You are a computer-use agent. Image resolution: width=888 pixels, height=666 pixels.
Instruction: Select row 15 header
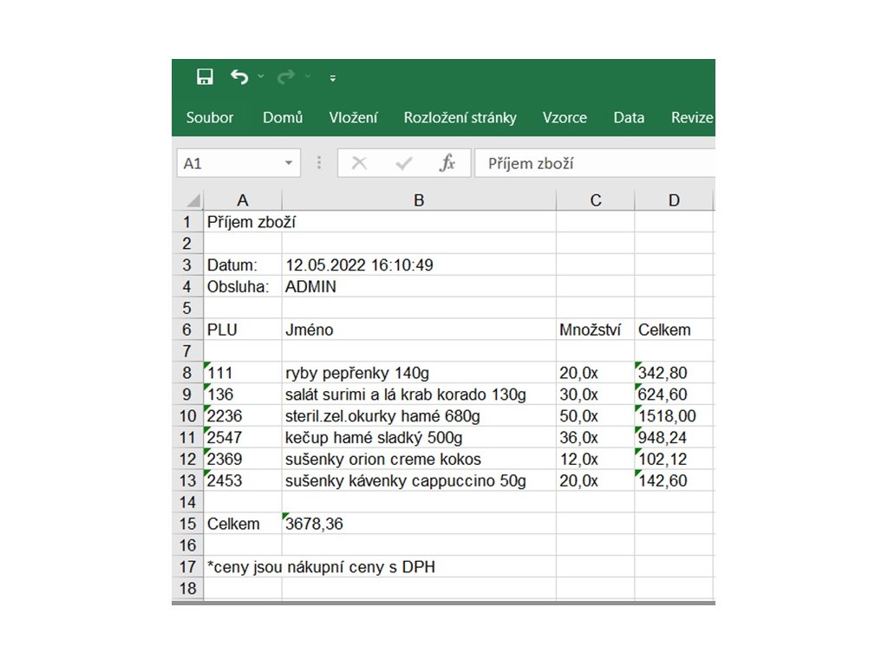[187, 524]
